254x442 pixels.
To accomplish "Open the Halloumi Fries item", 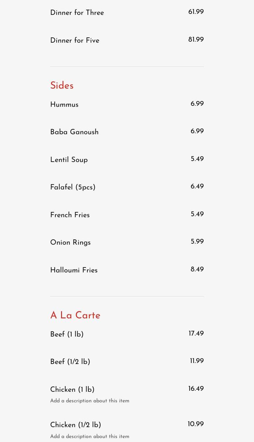I will 74,270.
